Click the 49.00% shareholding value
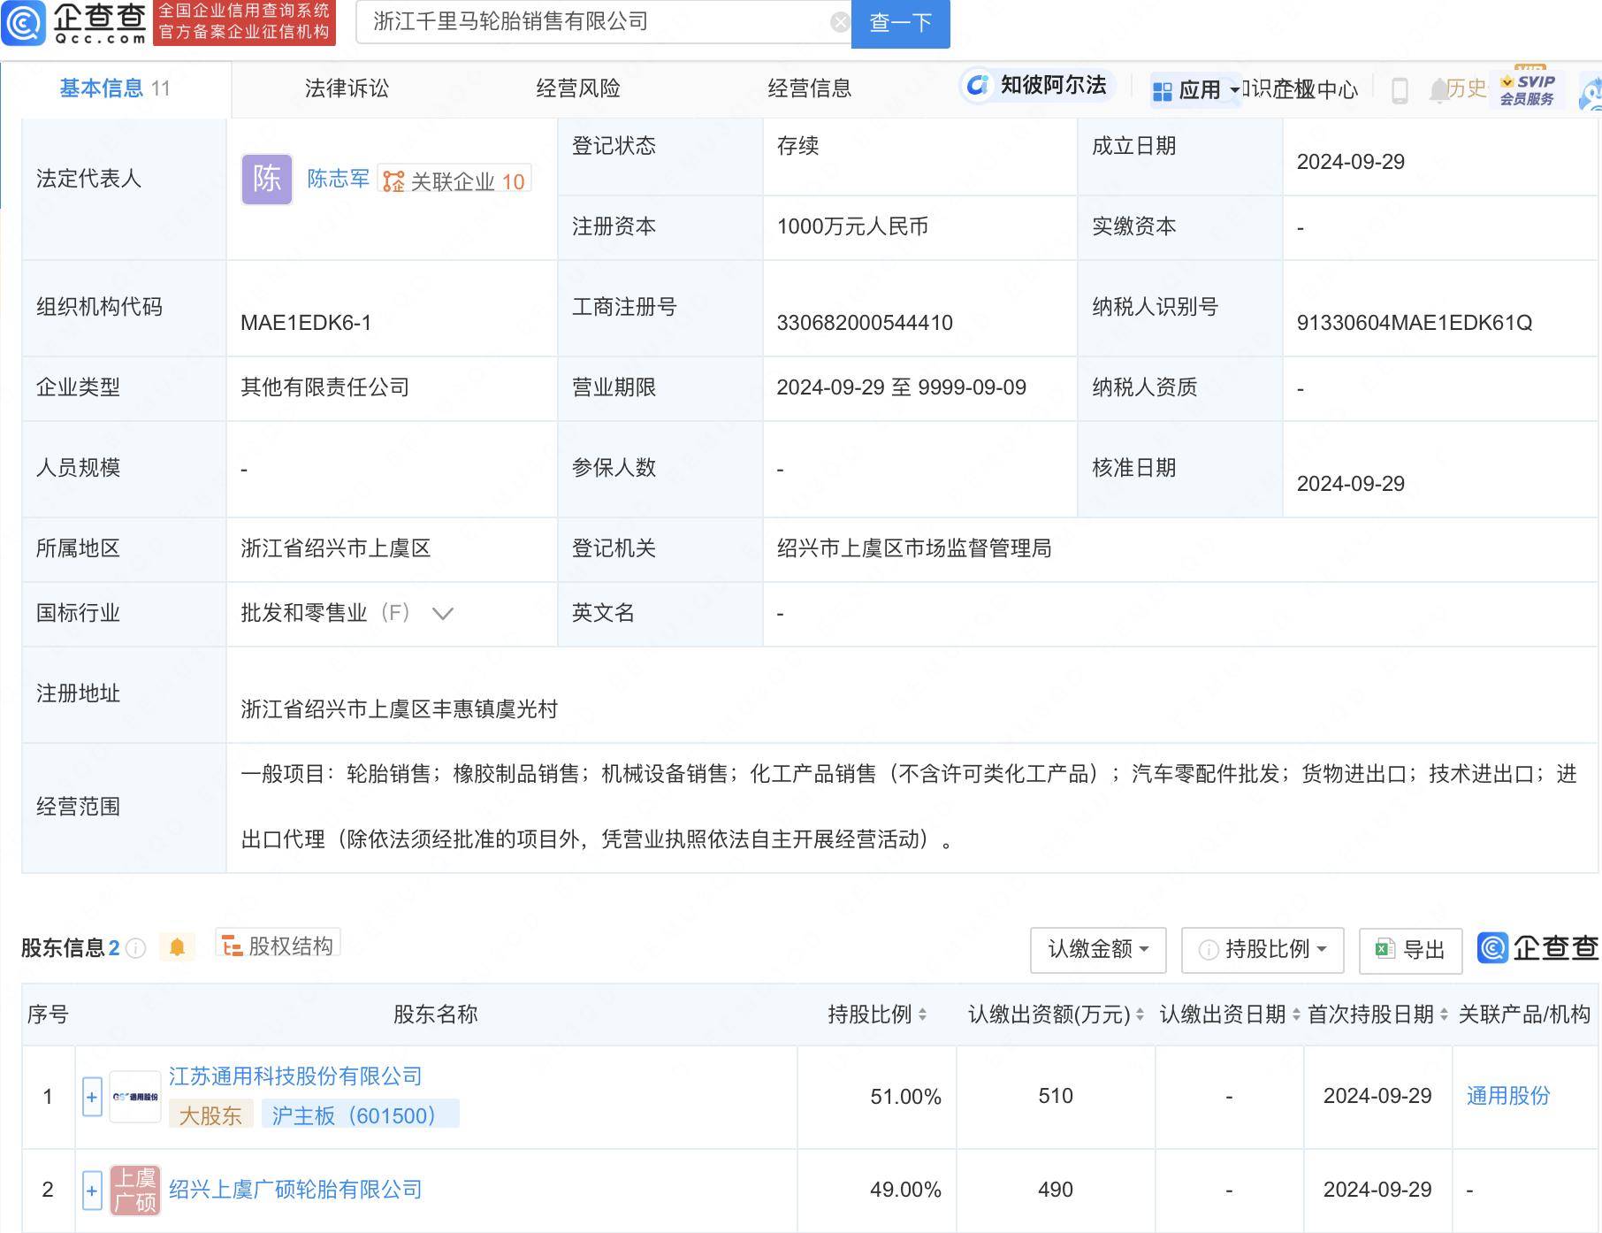1602x1233 pixels. coord(905,1190)
